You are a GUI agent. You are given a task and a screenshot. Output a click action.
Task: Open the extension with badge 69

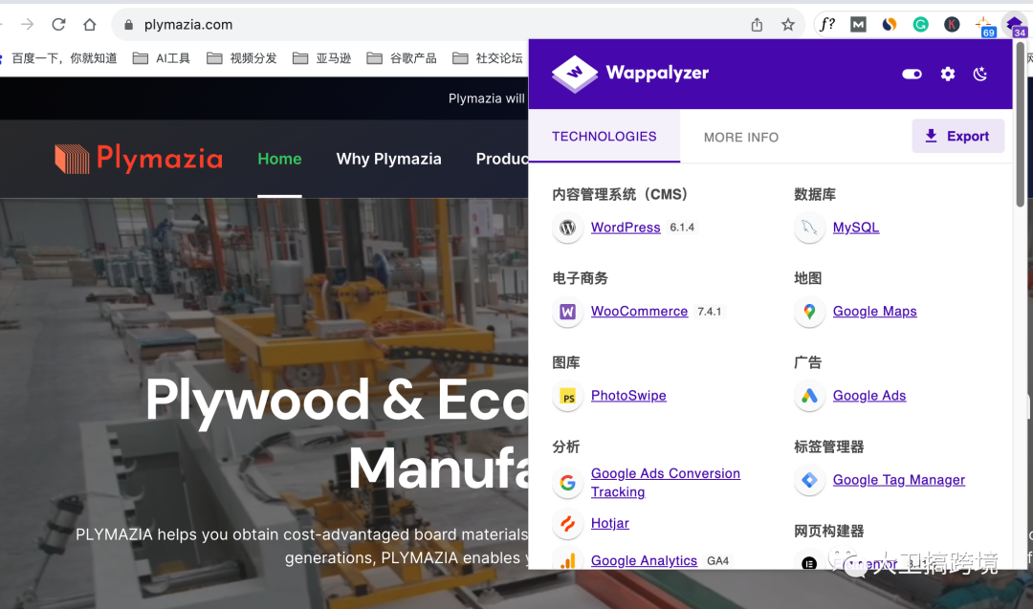[984, 26]
